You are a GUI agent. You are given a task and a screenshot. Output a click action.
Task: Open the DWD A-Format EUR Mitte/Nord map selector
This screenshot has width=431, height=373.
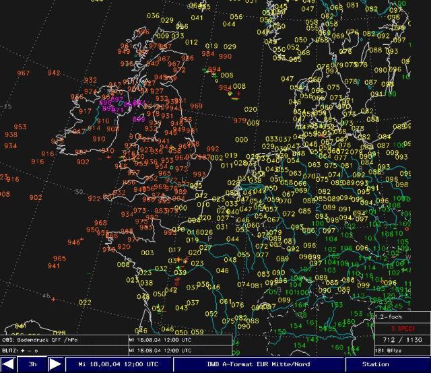pos(259,364)
